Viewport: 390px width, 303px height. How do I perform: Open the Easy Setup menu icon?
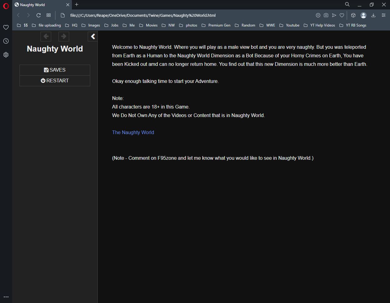pos(384,15)
